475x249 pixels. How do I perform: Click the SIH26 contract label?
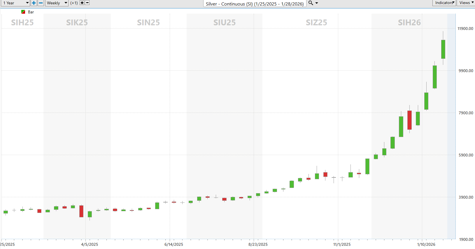409,22
